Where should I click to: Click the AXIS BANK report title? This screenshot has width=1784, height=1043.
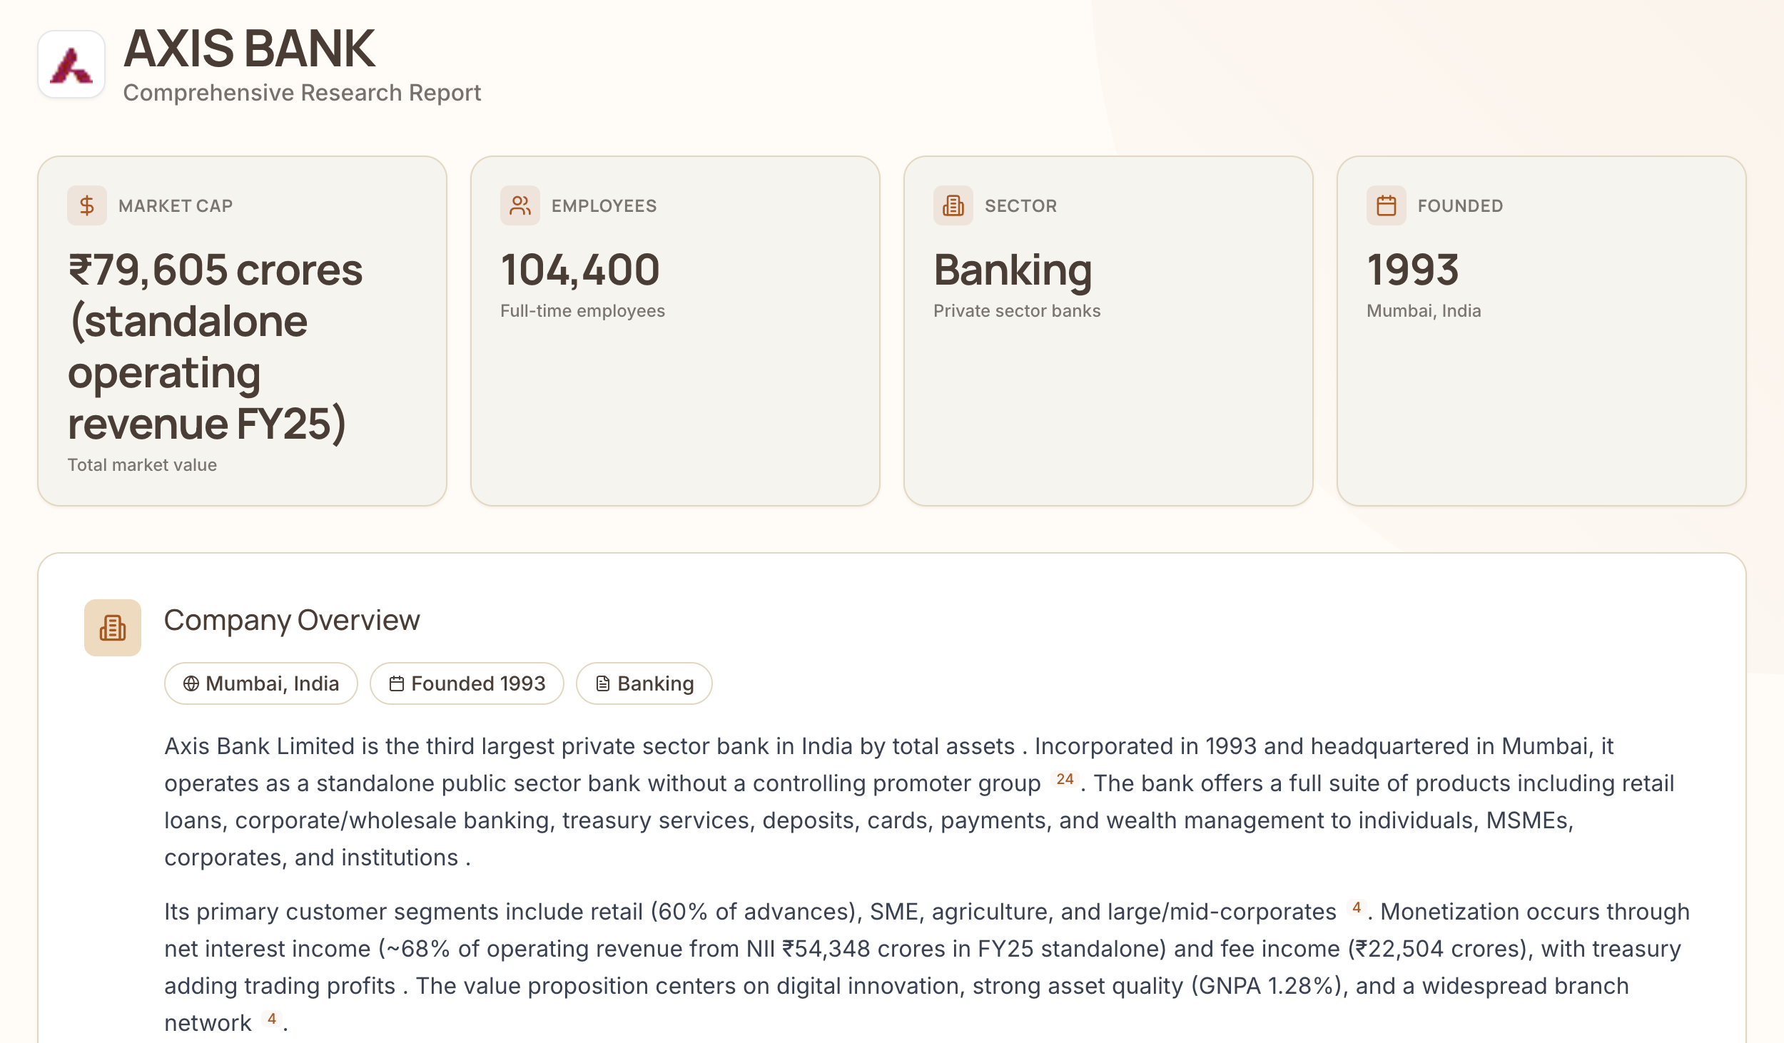(250, 49)
